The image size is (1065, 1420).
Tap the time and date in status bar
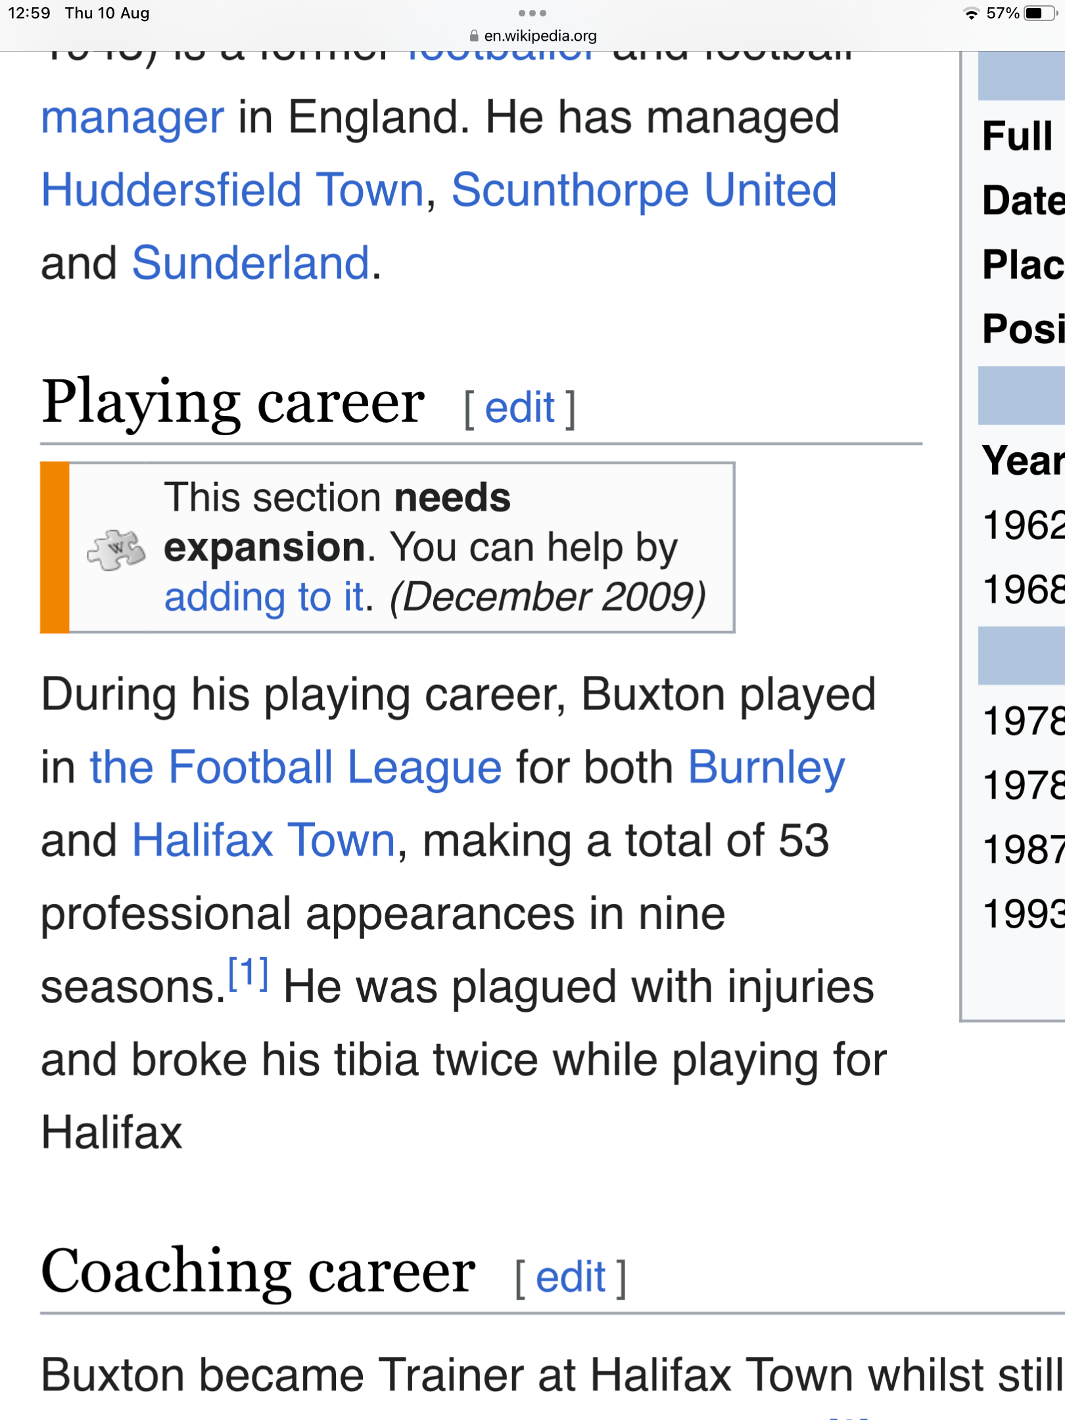(x=79, y=14)
